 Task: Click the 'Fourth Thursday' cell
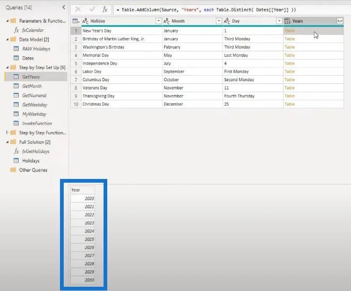[x=253, y=96]
